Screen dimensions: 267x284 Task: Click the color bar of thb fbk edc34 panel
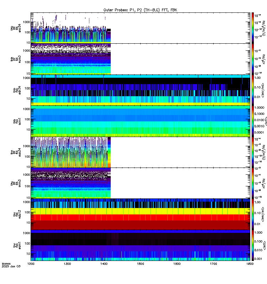pyautogui.click(x=253, y=90)
